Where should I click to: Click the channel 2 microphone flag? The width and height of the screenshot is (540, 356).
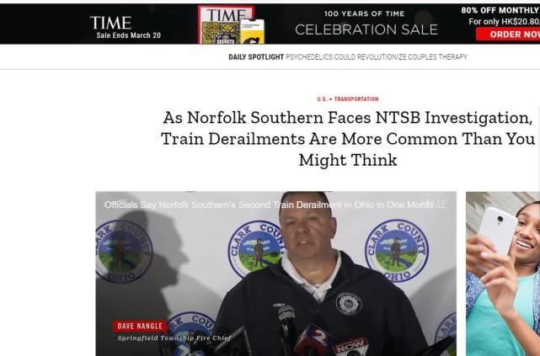pos(313,340)
